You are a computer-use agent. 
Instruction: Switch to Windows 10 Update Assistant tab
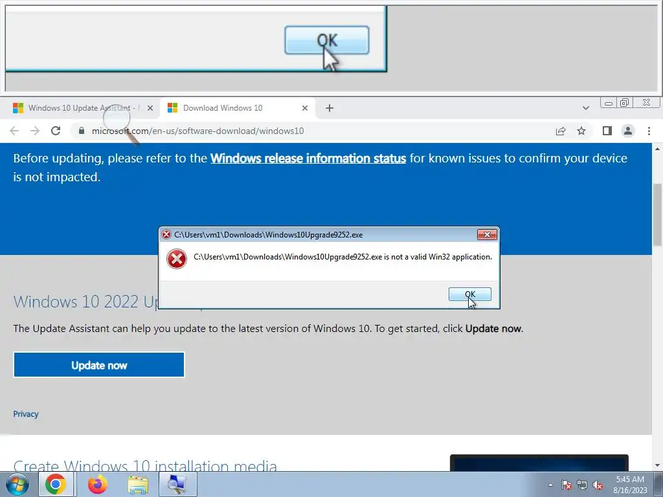pos(80,108)
